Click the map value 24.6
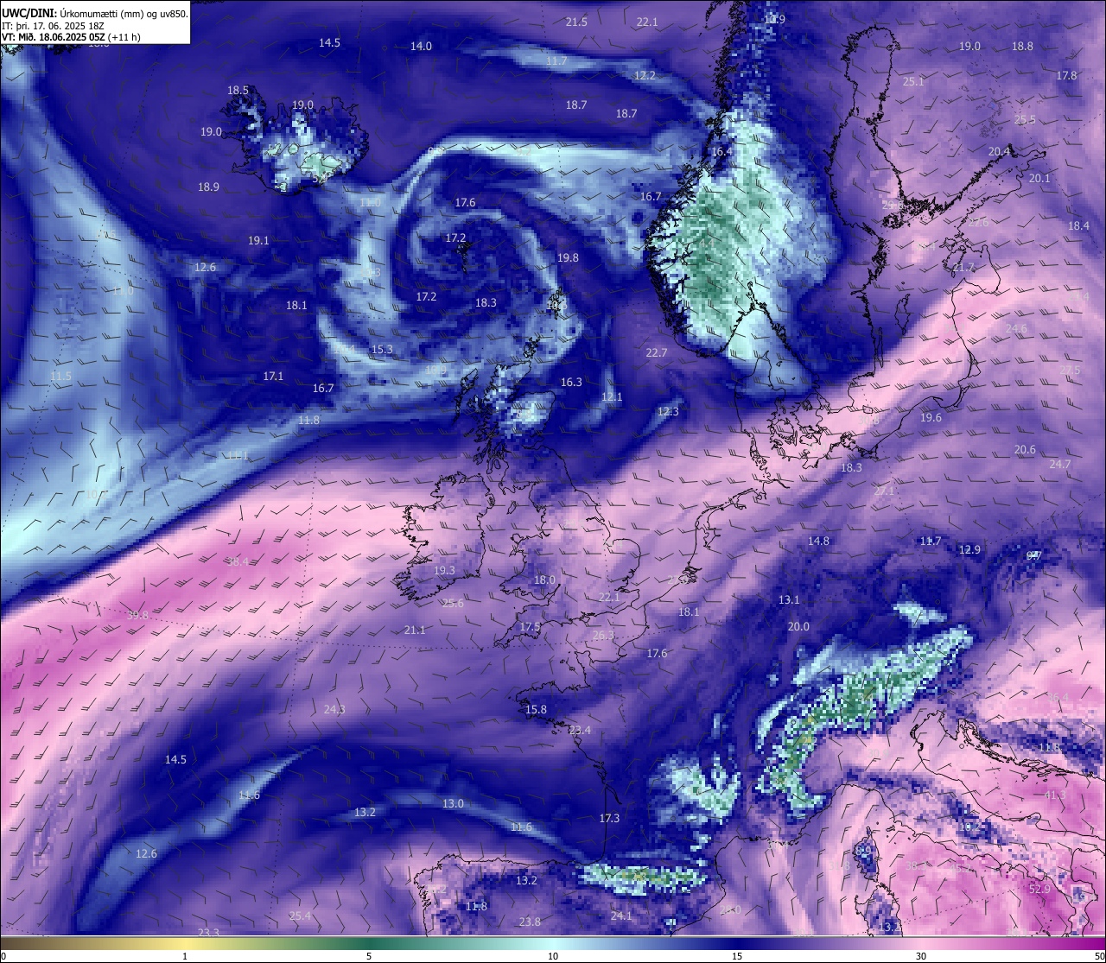 coord(1016,329)
